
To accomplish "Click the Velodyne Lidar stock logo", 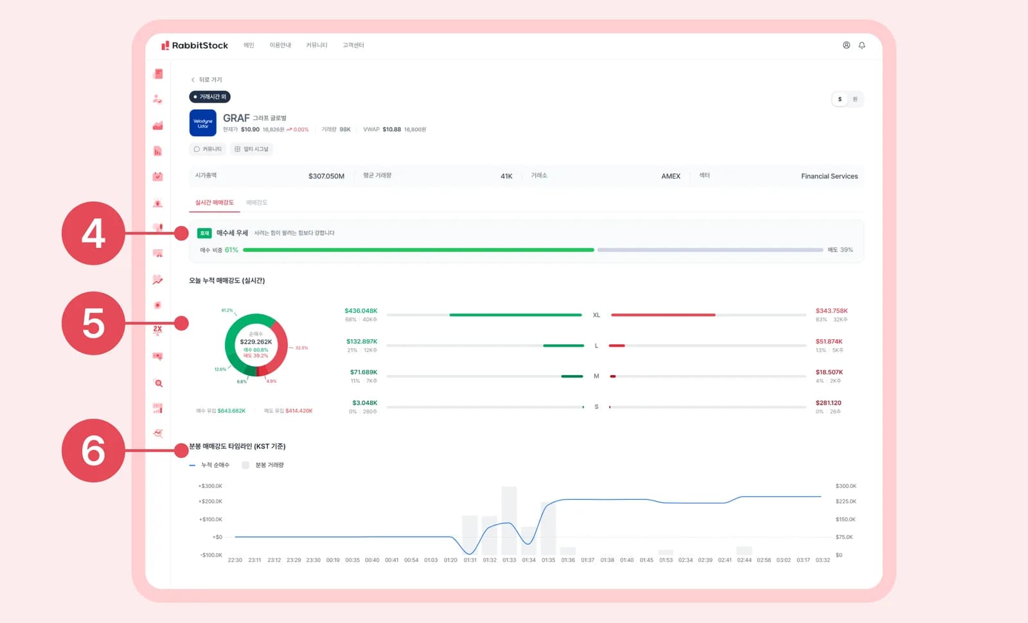I will (203, 123).
